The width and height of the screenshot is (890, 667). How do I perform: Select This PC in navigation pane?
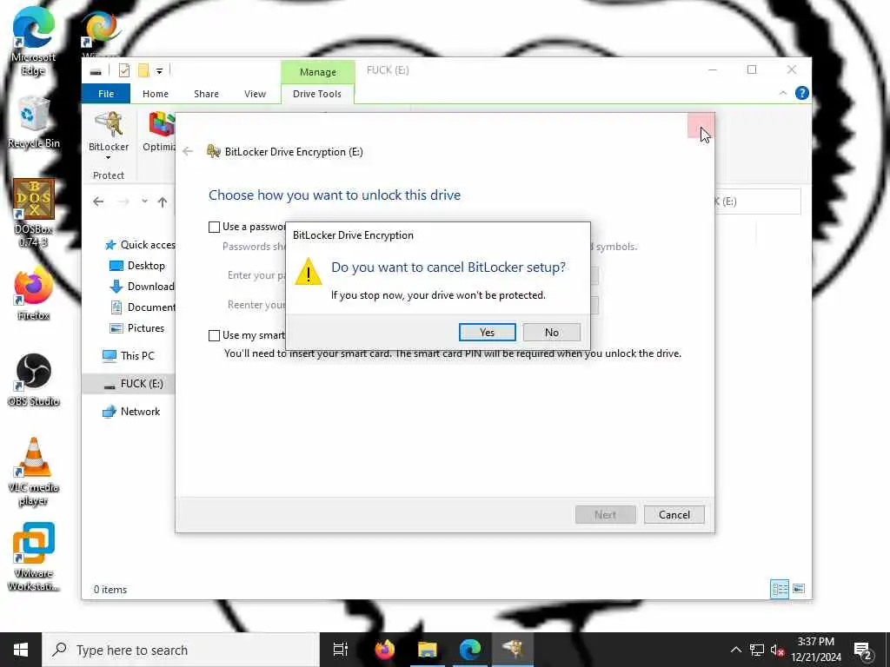129,355
